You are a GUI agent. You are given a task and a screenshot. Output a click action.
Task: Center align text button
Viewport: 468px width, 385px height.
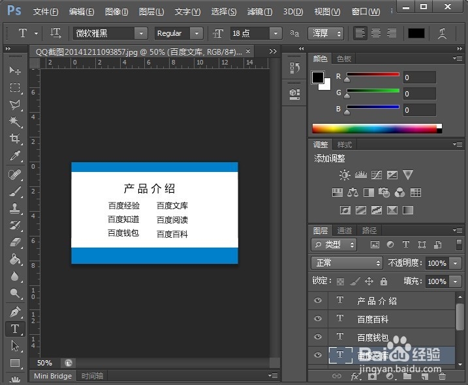coord(376,33)
